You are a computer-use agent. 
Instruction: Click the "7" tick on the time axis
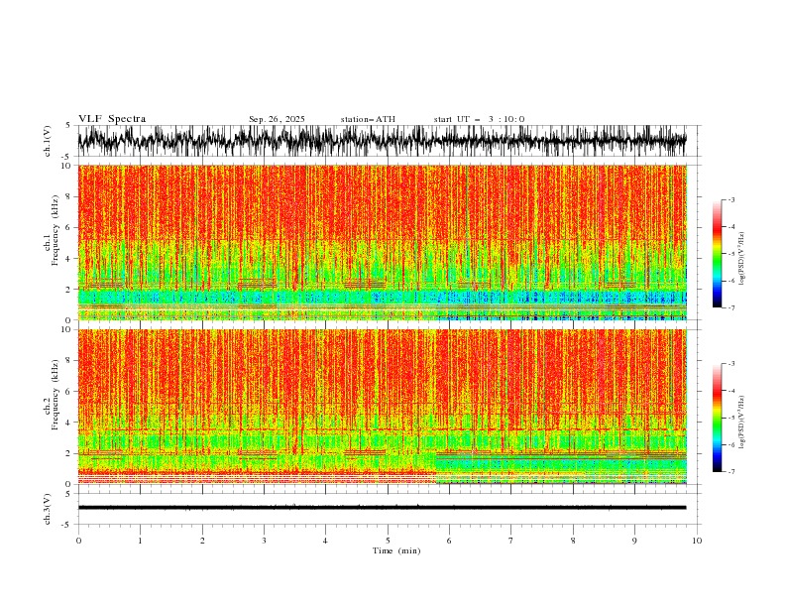pos(511,541)
